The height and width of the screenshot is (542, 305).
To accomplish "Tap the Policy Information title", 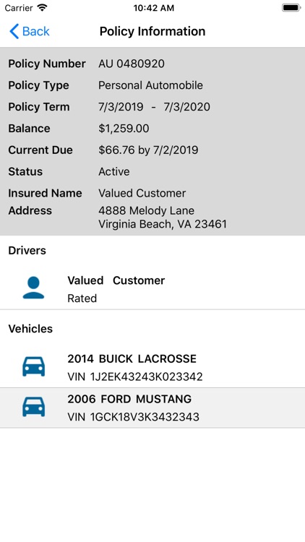I will click(152, 32).
